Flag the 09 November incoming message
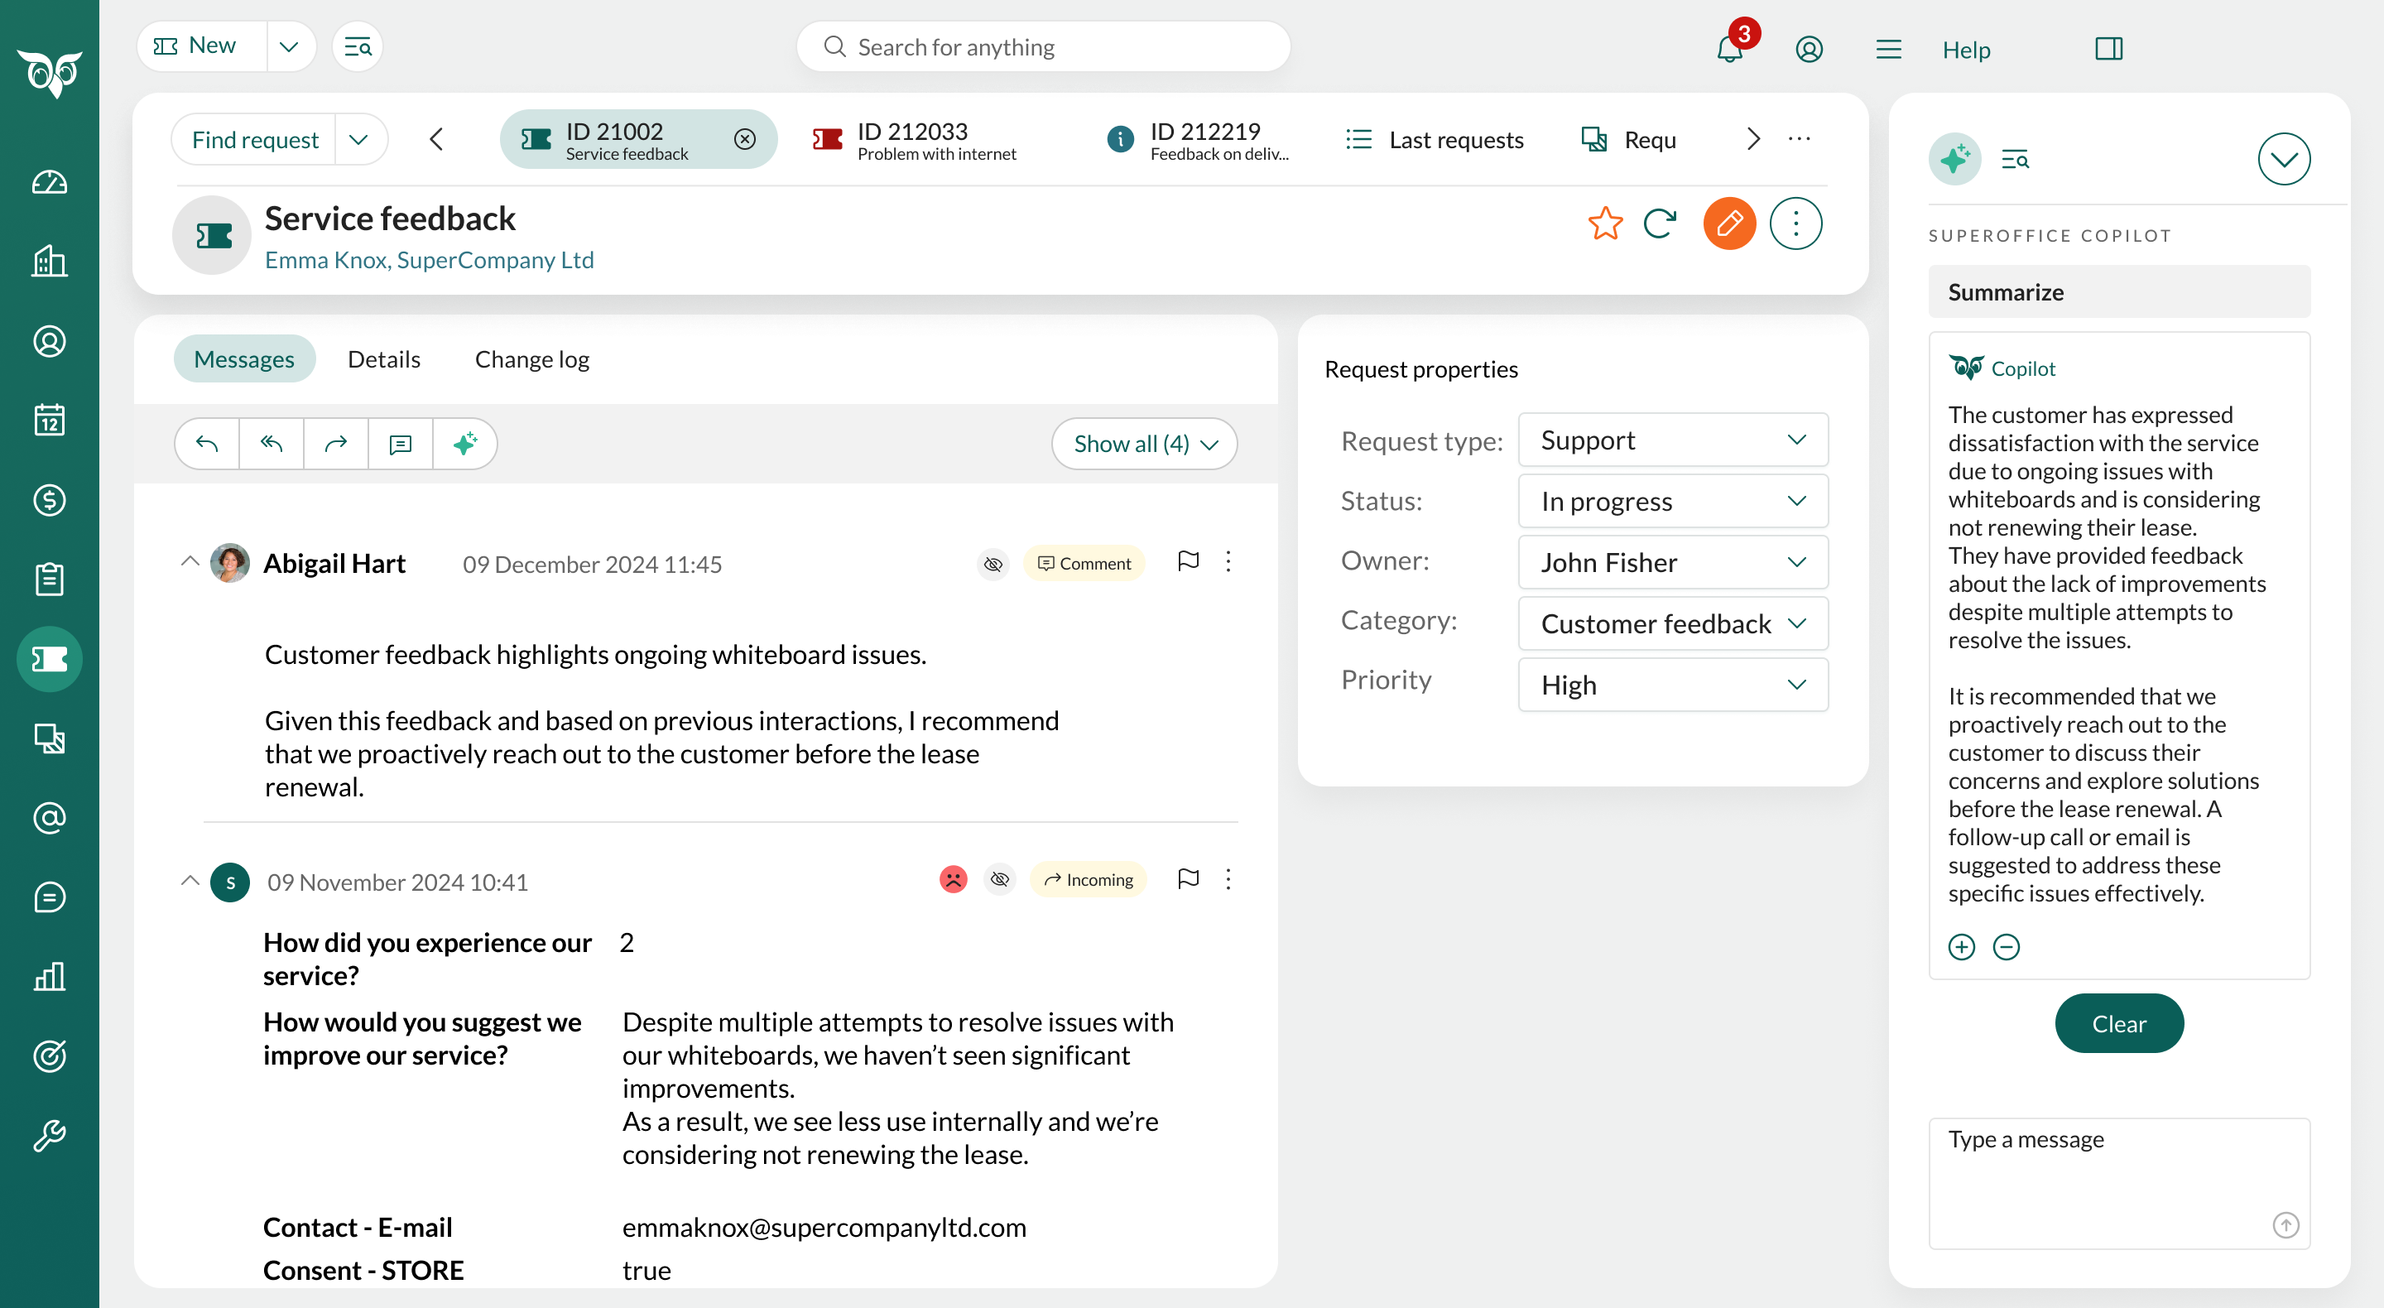This screenshot has width=2384, height=1308. tap(1189, 879)
